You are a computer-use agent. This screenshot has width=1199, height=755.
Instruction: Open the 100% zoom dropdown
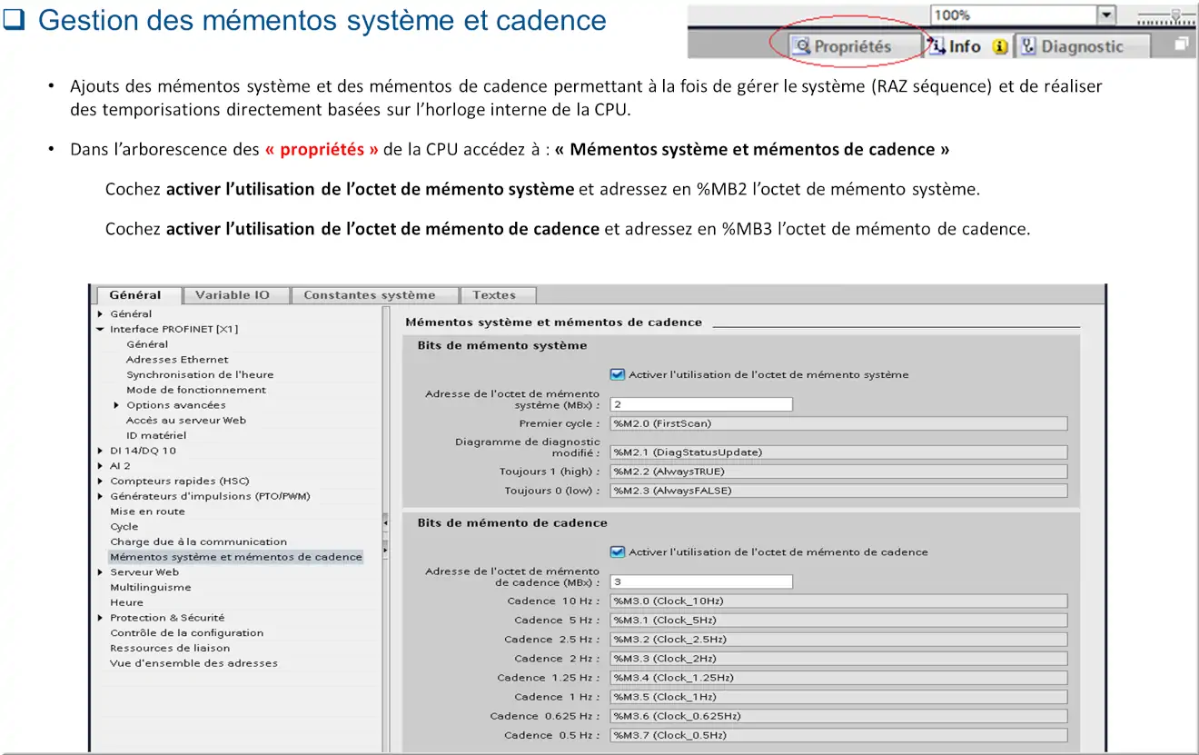click(x=1105, y=15)
